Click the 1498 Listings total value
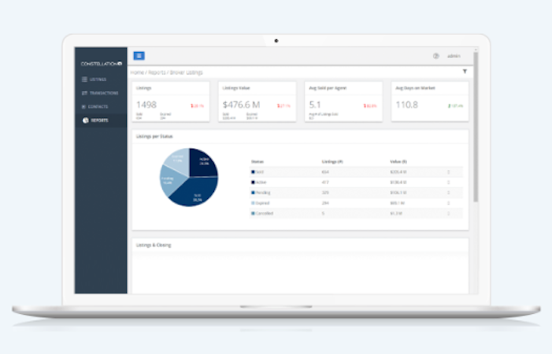The image size is (552, 354). (146, 105)
